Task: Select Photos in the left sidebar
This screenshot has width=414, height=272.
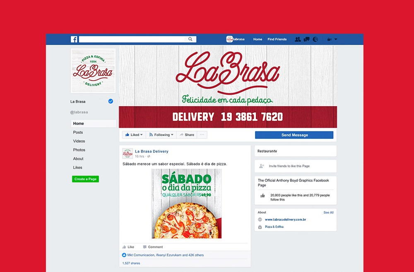Action: point(79,150)
